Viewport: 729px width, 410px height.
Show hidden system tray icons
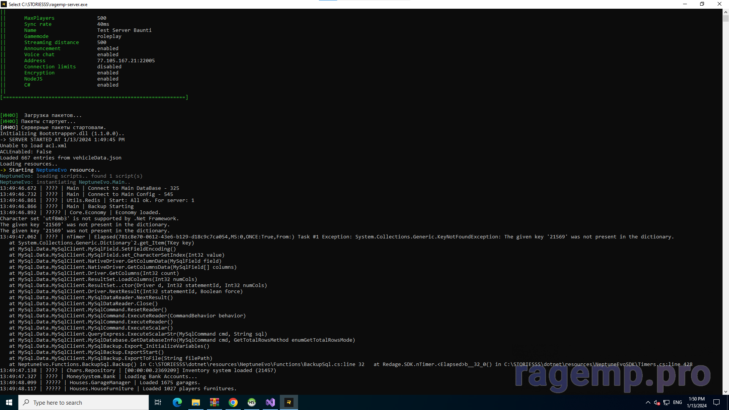pyautogui.click(x=648, y=402)
